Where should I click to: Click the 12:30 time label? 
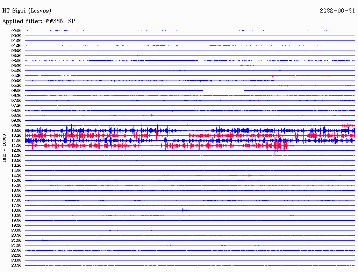click(16, 156)
